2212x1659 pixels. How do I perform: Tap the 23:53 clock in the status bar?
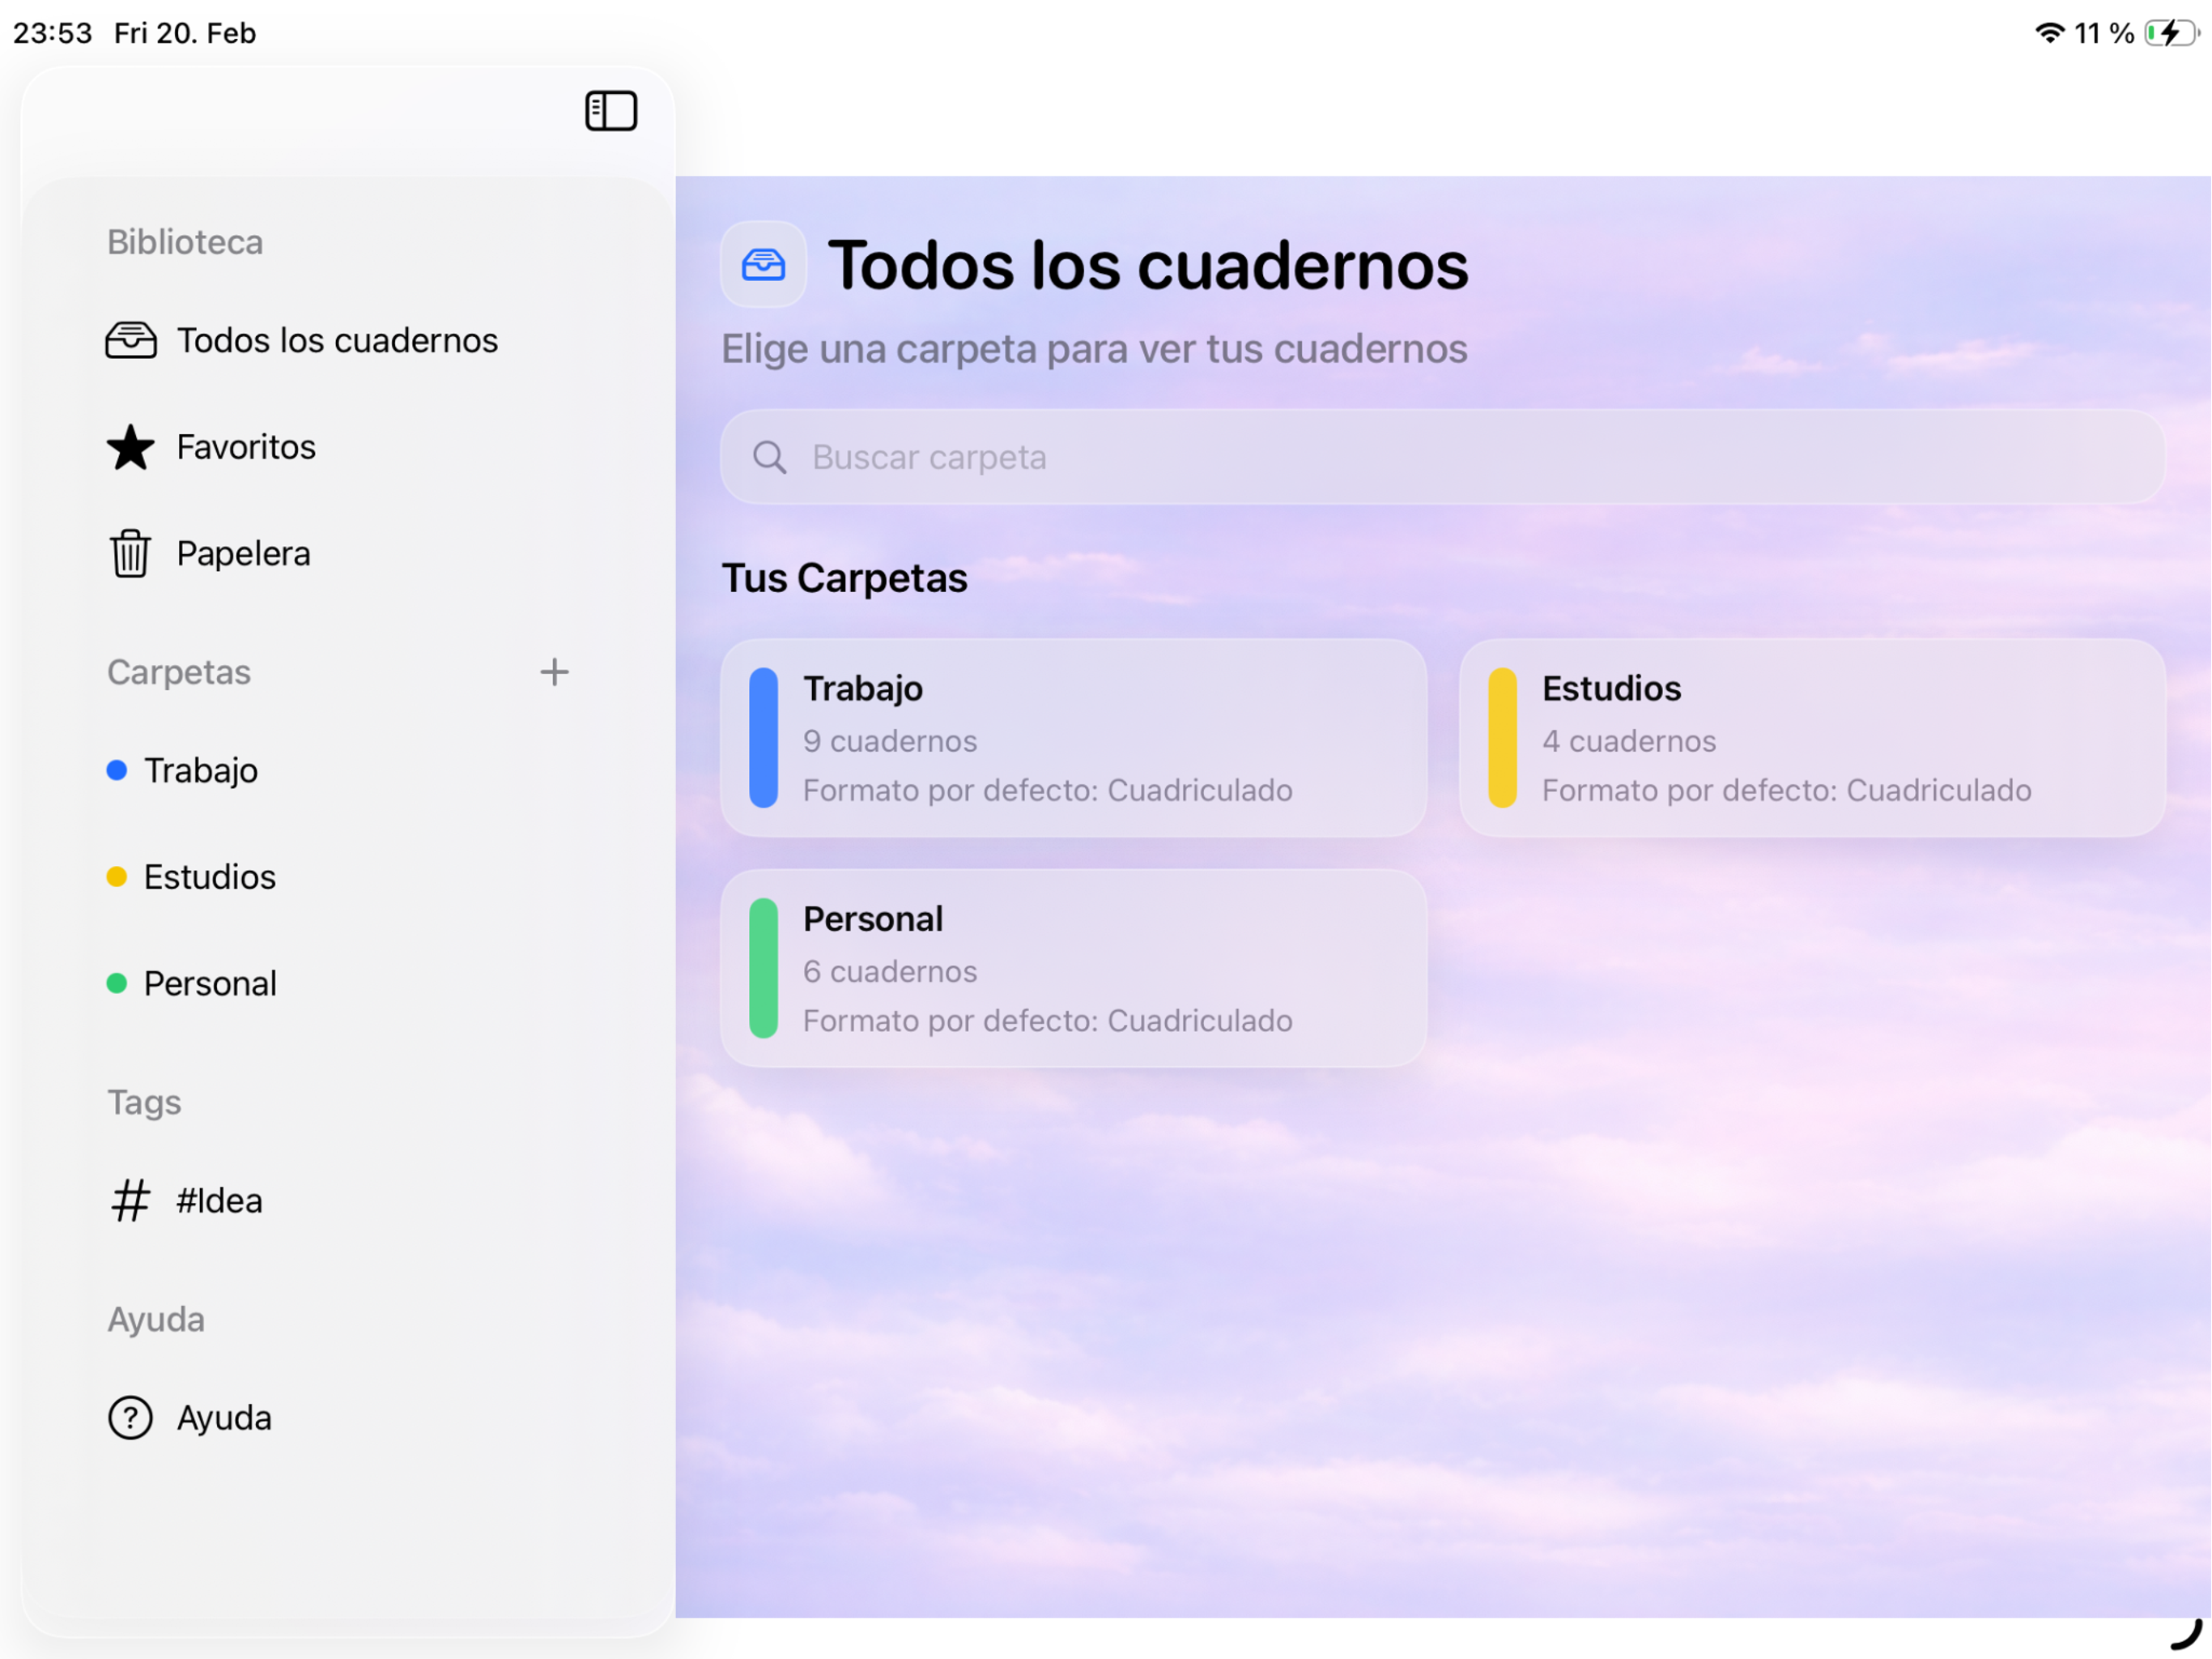click(53, 33)
